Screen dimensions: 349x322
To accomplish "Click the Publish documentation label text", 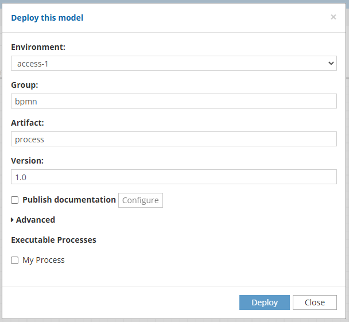I will (x=69, y=200).
